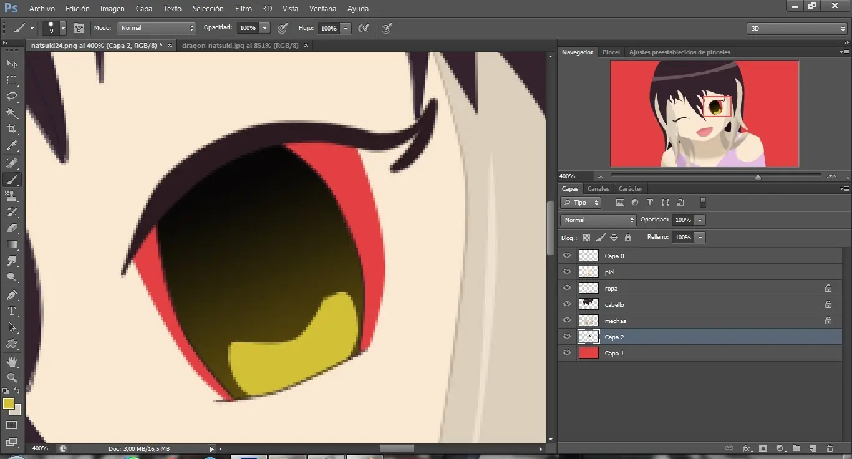Open the Ventana menu
The height and width of the screenshot is (459, 852).
(322, 9)
